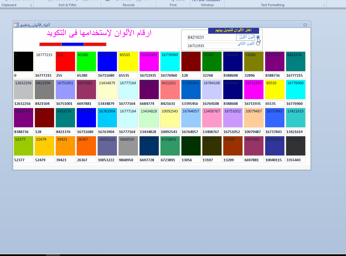
Task: Pick the dark green swatch 32768
Action: click(x=212, y=62)
